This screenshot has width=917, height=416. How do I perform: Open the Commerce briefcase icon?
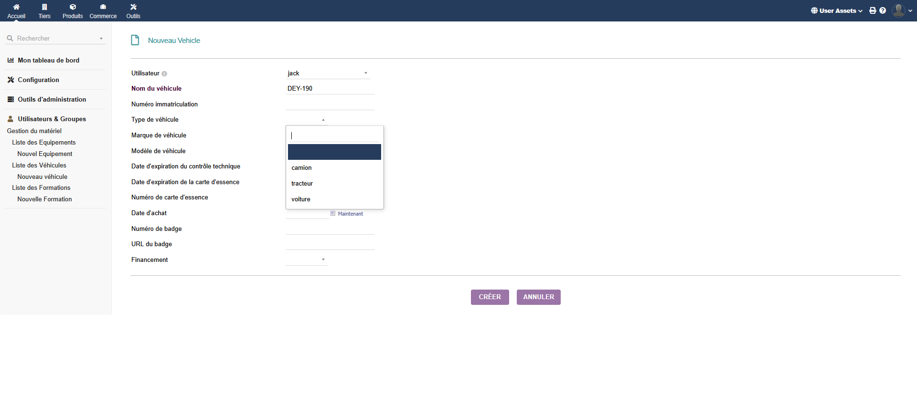[103, 7]
